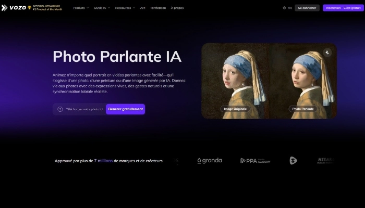Click the gronda logo
The width and height of the screenshot is (365, 208).
pos(210,161)
